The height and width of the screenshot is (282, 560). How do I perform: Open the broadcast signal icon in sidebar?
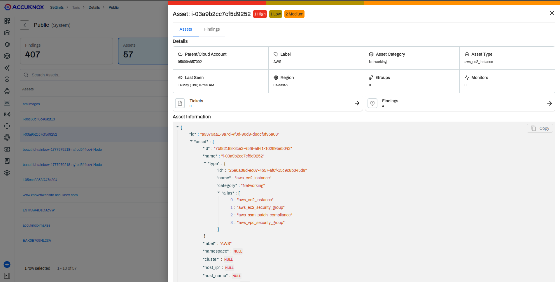point(7,114)
